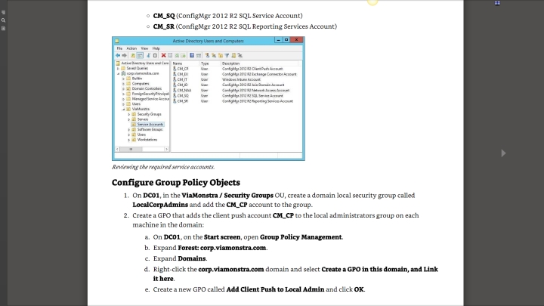Select the Domain Controllers folder
544x306 pixels.
tap(147, 88)
